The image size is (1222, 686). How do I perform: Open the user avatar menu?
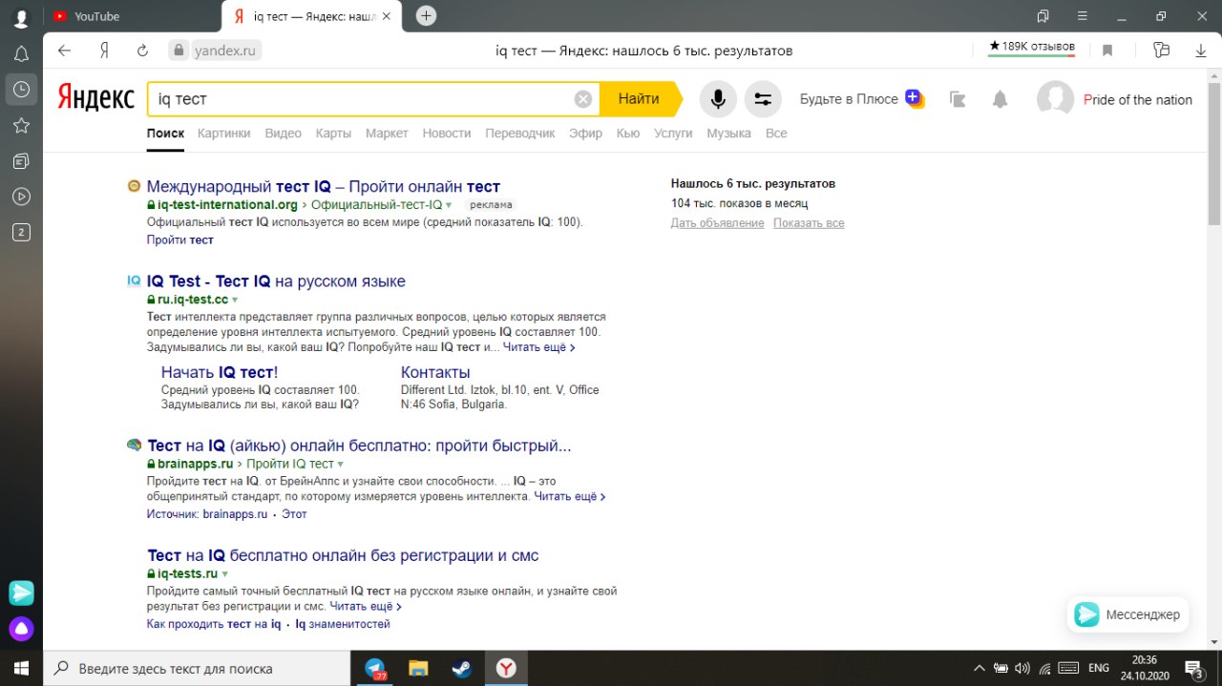[1055, 99]
